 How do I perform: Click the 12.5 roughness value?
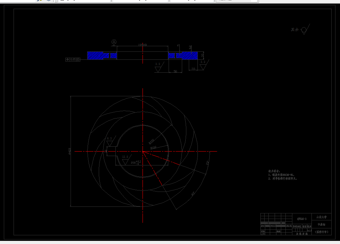coord(125,157)
